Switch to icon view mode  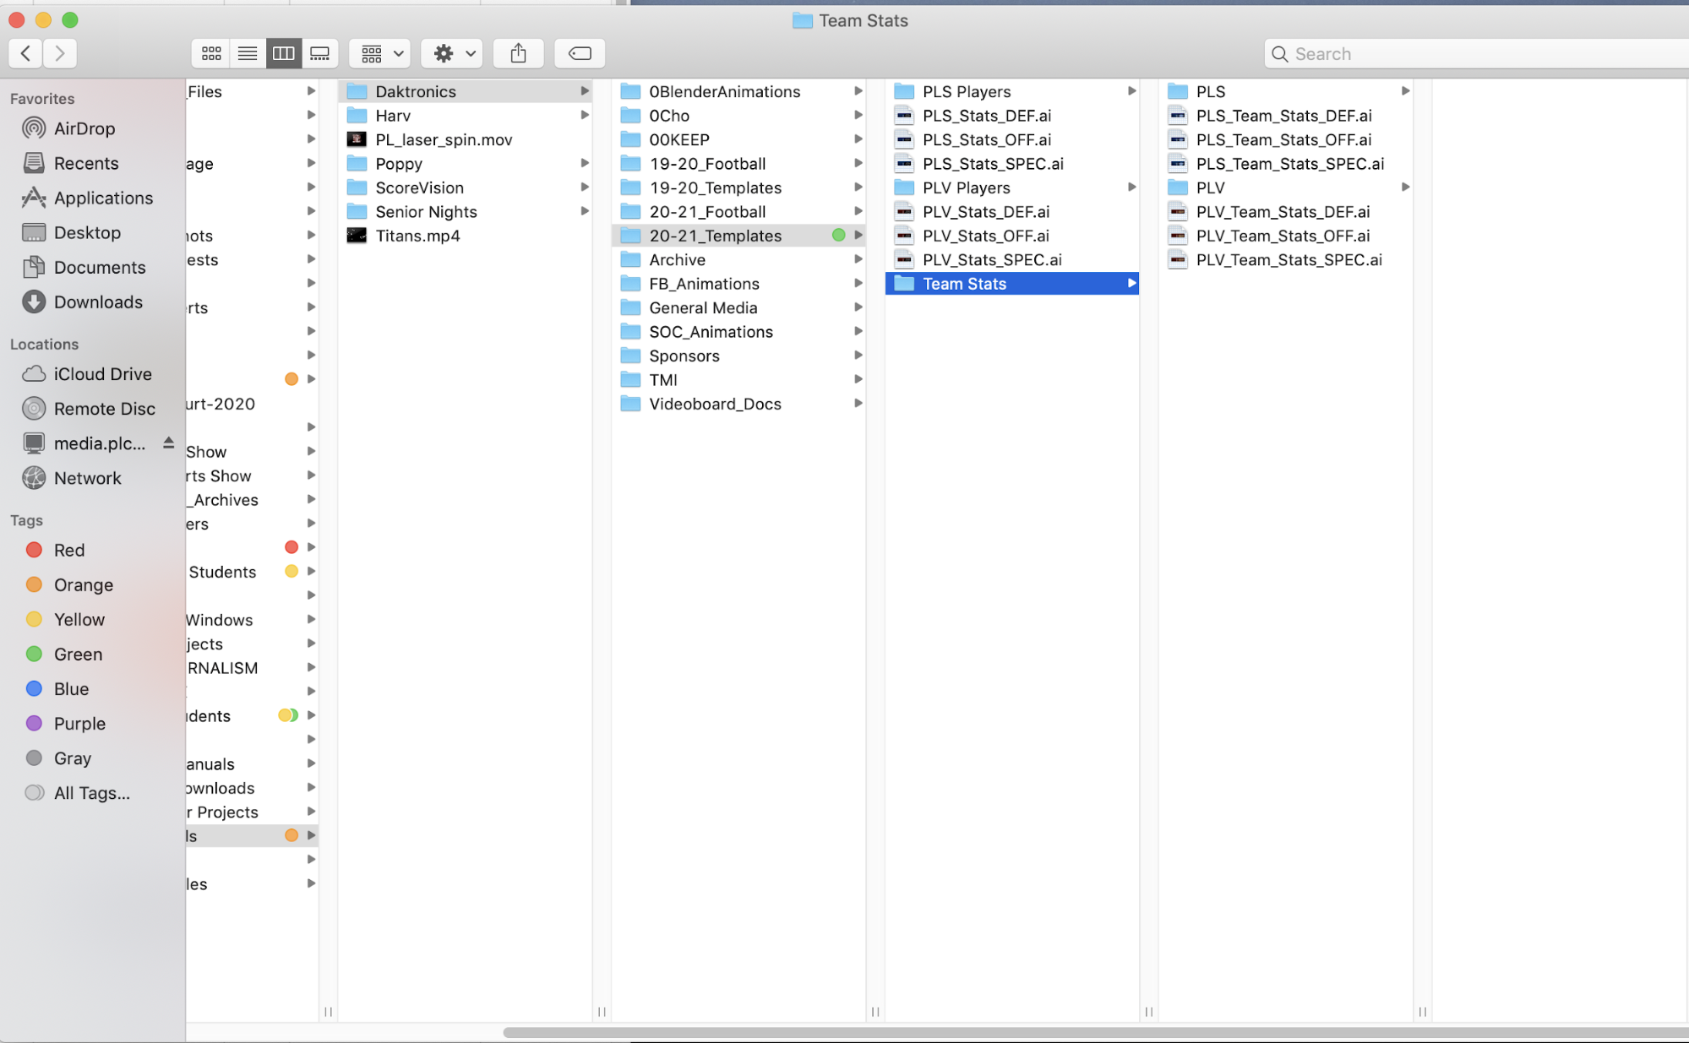pos(211,53)
